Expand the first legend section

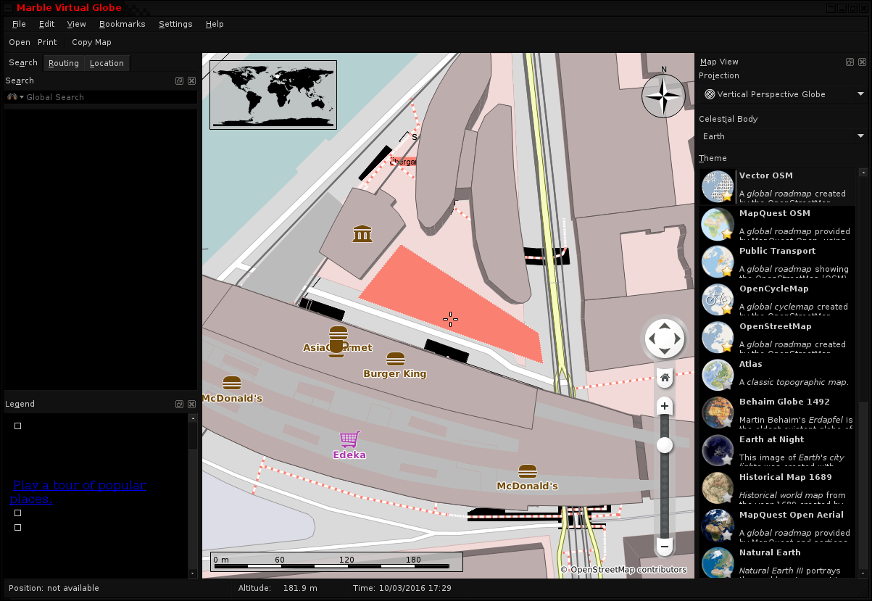pyautogui.click(x=18, y=426)
